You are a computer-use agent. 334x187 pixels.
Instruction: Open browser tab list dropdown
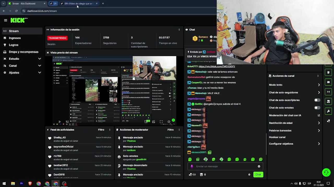3,4
